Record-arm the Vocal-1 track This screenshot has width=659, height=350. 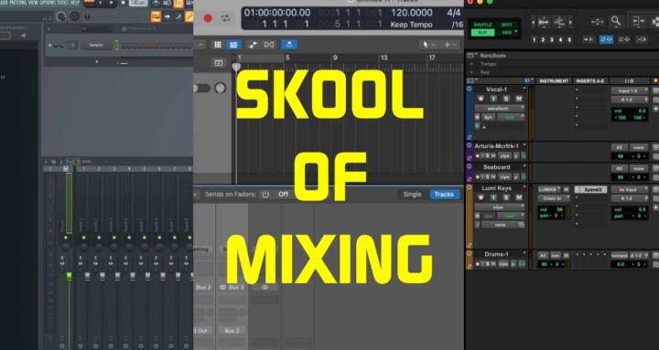[481, 99]
